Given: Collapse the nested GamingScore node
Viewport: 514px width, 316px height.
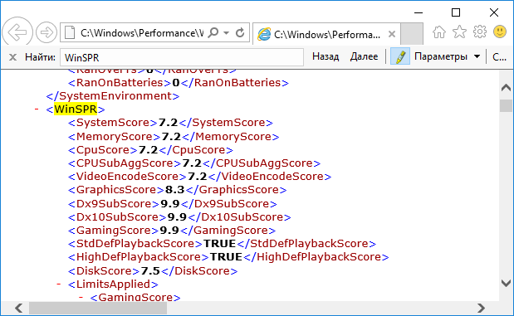Looking at the screenshot, I should tap(81, 297).
